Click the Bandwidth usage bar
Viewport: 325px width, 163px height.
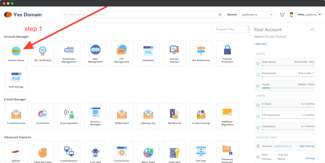(x=288, y=77)
